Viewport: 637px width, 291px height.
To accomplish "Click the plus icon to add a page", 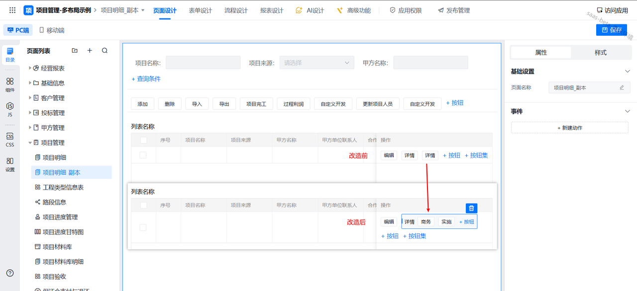I will pyautogui.click(x=90, y=51).
